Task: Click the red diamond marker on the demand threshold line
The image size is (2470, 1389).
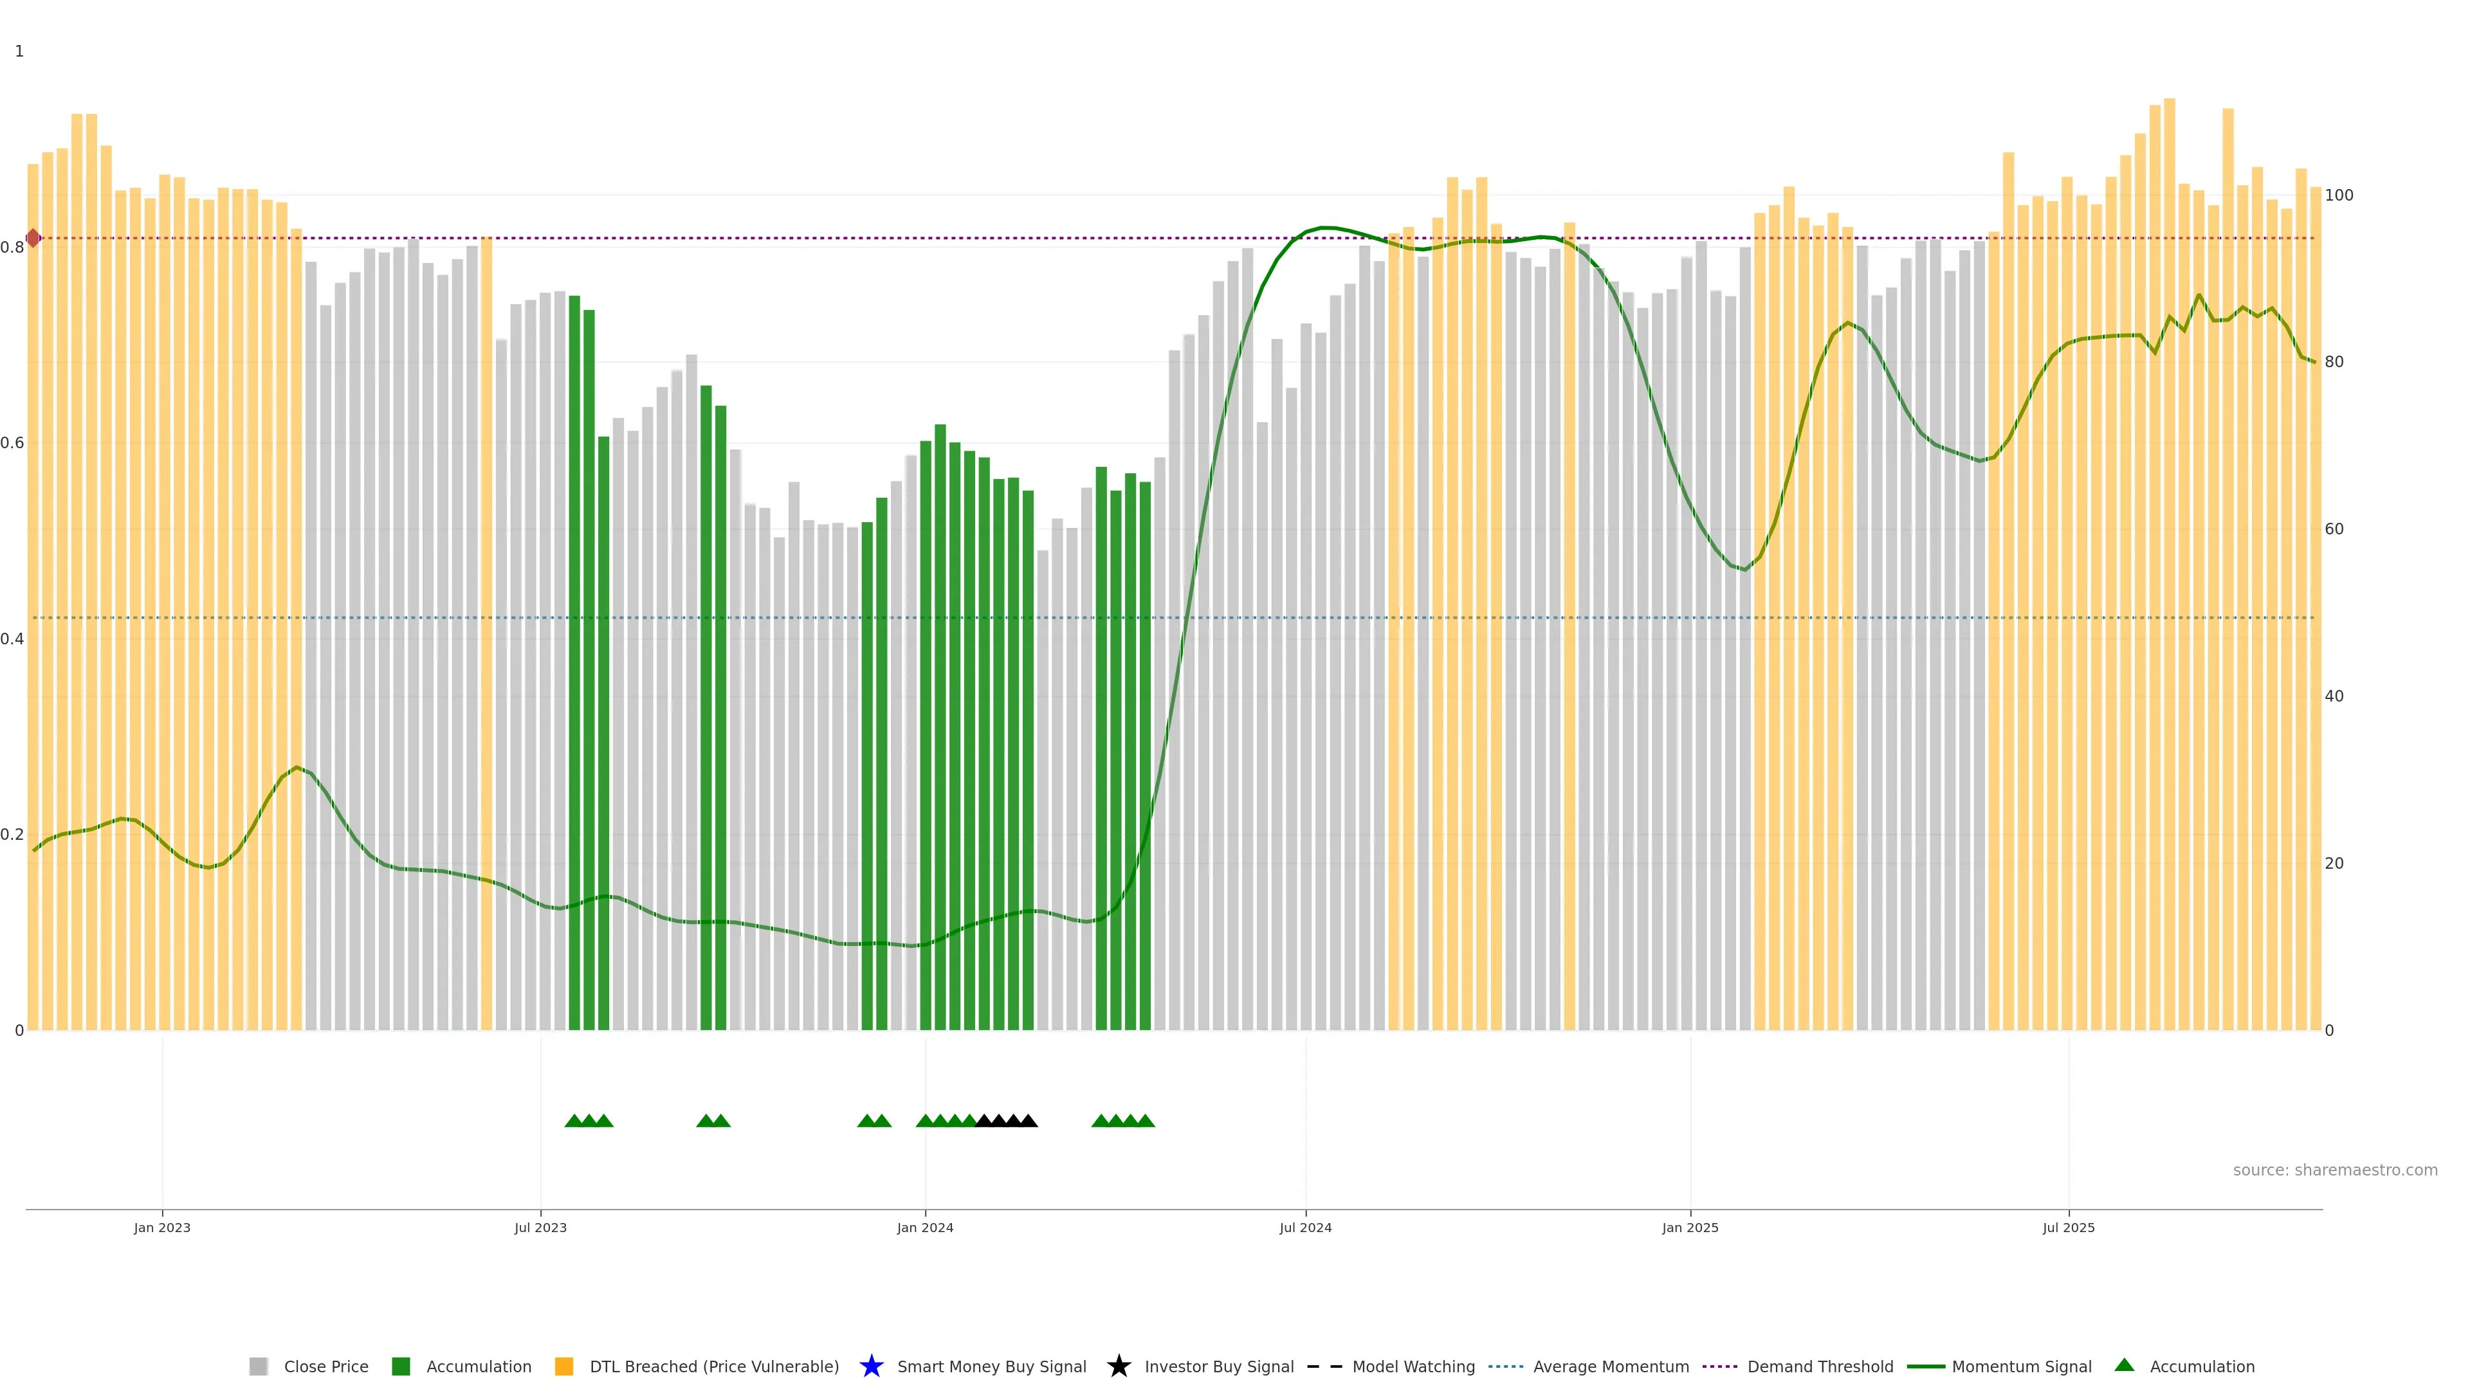Action: tap(33, 238)
